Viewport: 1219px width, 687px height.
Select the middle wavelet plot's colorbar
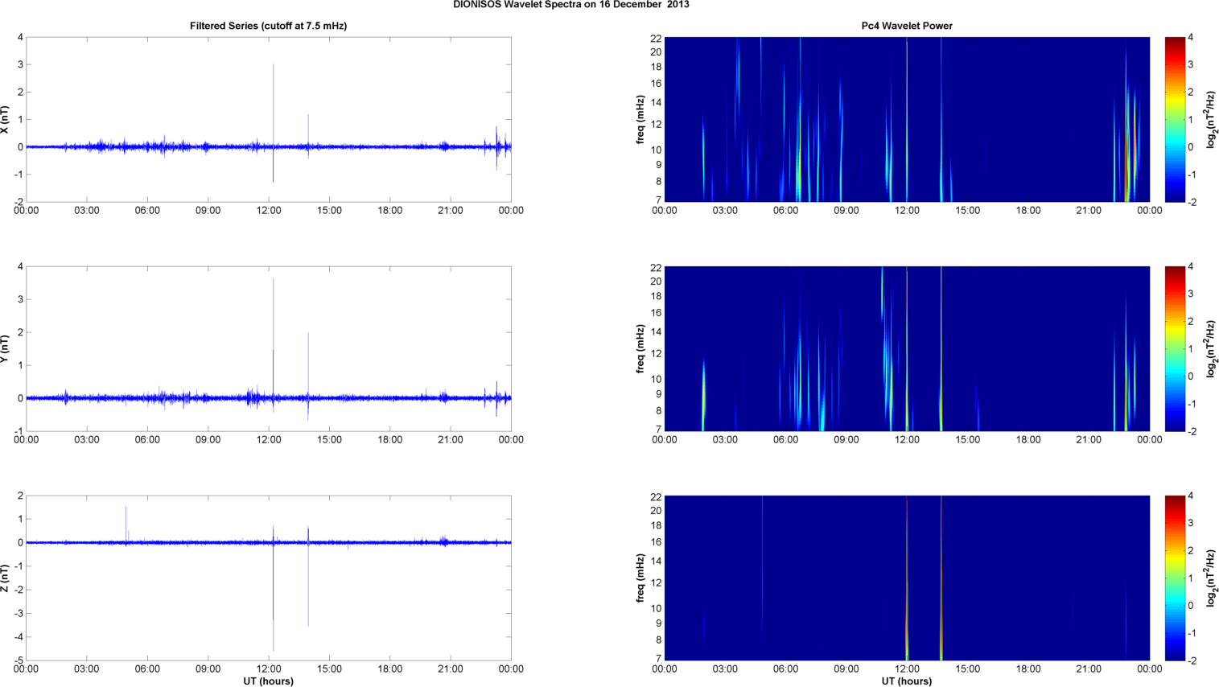tap(1175, 348)
